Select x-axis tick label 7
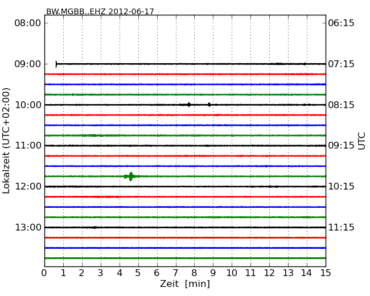The height and width of the screenshot is (296, 370). point(175,273)
